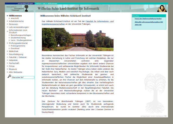Open the Fachschaft page

click(14, 63)
